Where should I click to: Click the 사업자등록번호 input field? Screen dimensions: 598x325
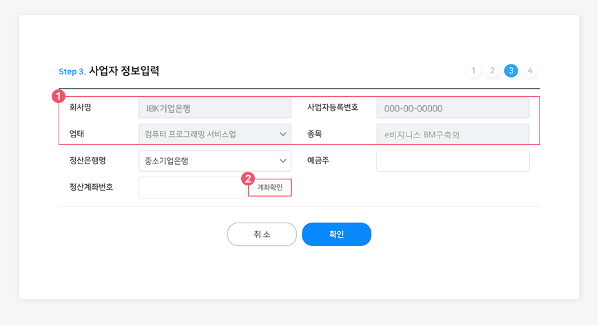click(453, 108)
